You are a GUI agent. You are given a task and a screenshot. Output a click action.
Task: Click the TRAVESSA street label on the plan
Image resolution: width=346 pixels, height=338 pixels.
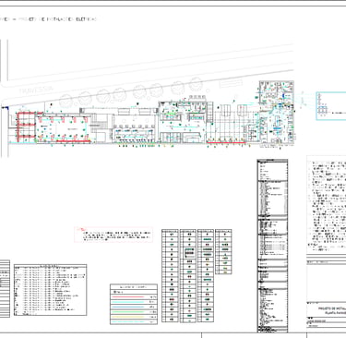coord(36,90)
